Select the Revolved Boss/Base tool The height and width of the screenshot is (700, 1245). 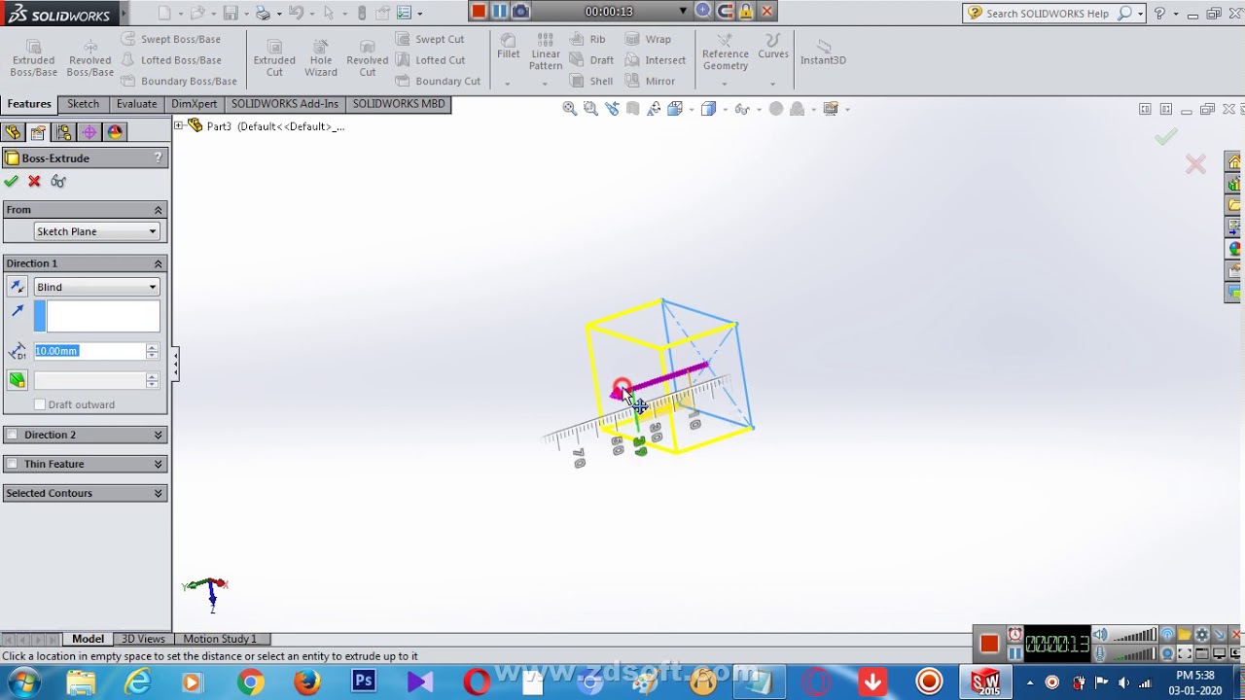tap(89, 58)
